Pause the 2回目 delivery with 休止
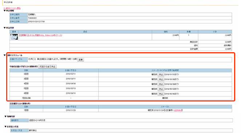 [x=161, y=75]
